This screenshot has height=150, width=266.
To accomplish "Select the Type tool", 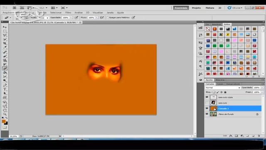I will click(5, 89).
